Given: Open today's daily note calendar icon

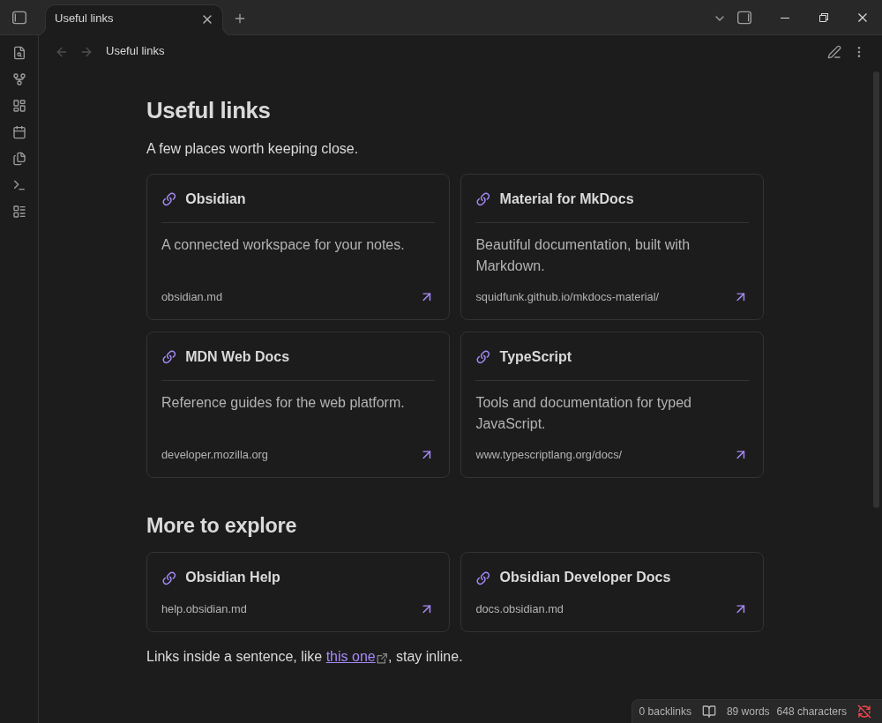Looking at the screenshot, I should (x=19, y=132).
